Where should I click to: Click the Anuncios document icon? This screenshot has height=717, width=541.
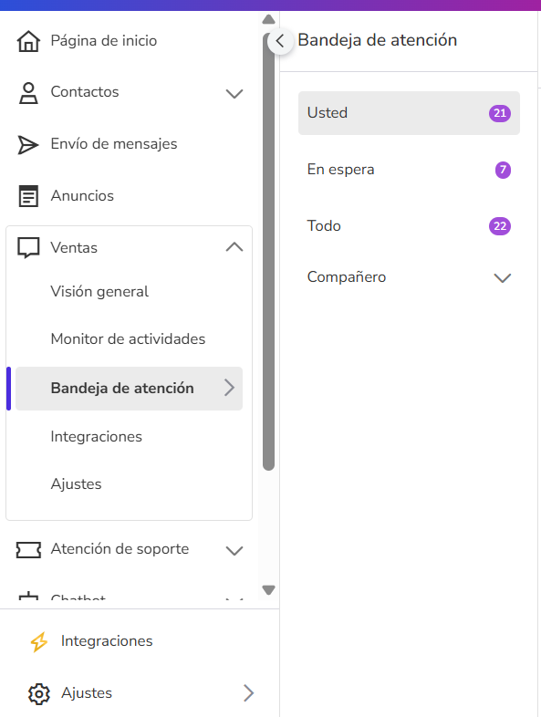28,196
